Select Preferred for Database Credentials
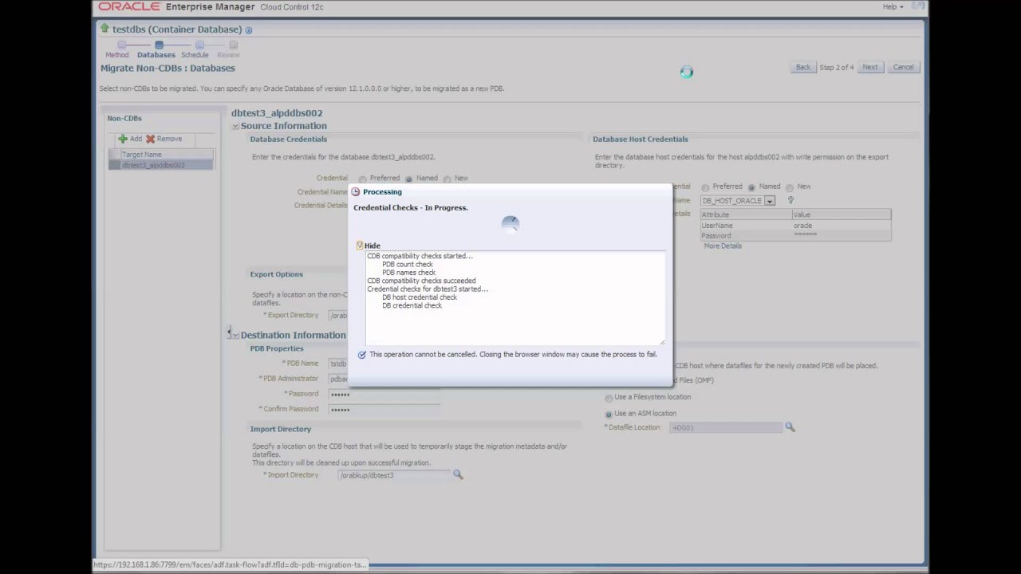Screen dimensions: 1021x574 tap(363, 179)
